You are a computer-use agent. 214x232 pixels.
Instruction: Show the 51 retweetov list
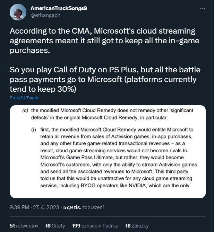25,225
